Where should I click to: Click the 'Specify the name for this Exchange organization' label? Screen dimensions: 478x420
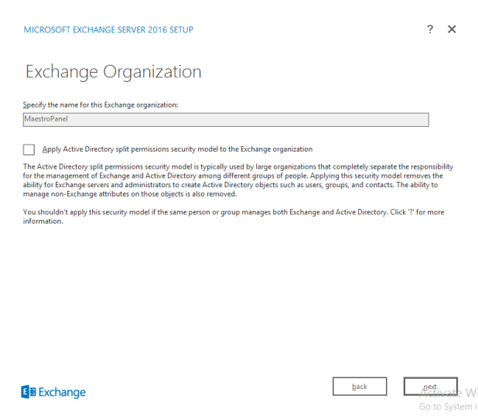click(101, 105)
